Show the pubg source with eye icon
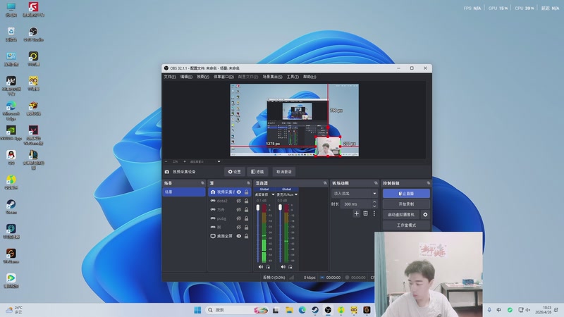Viewport: 564px width, 317px height. (x=238, y=218)
